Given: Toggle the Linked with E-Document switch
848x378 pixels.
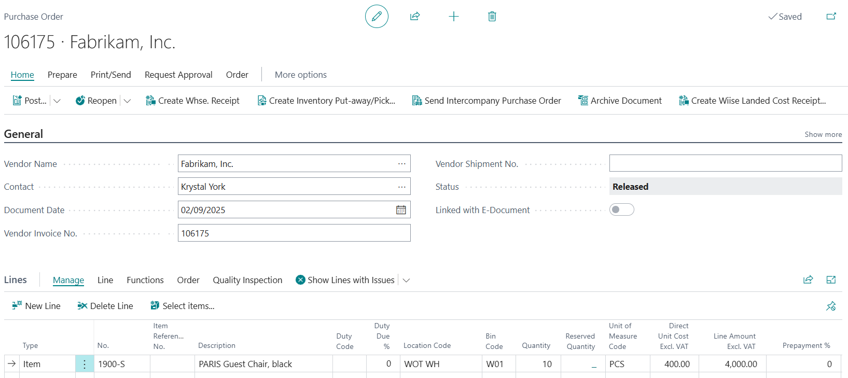Looking at the screenshot, I should coord(621,210).
